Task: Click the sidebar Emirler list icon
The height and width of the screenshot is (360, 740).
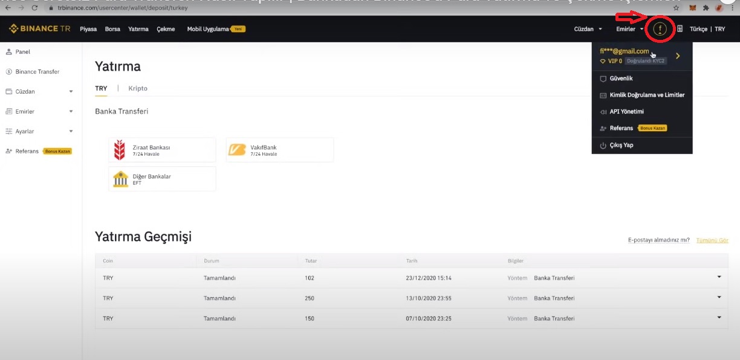Action: click(8, 112)
